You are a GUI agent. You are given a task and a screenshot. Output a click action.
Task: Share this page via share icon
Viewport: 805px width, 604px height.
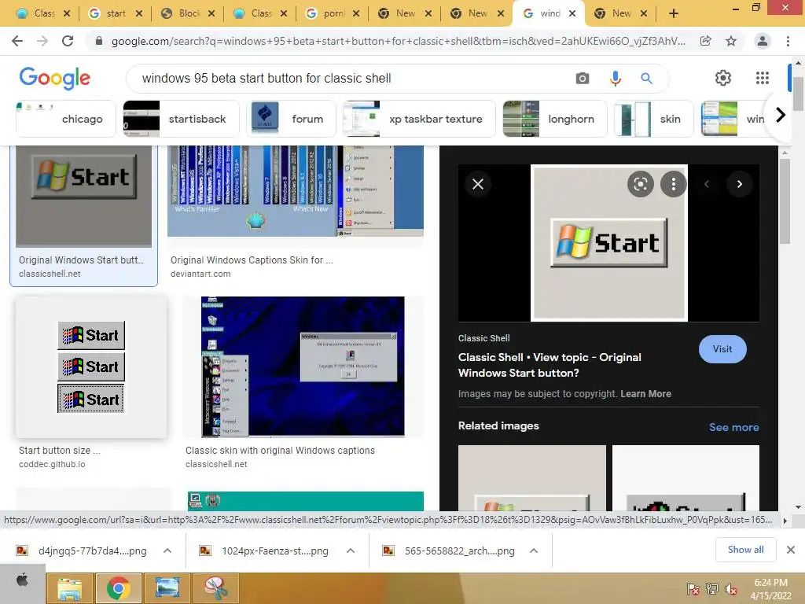706,41
